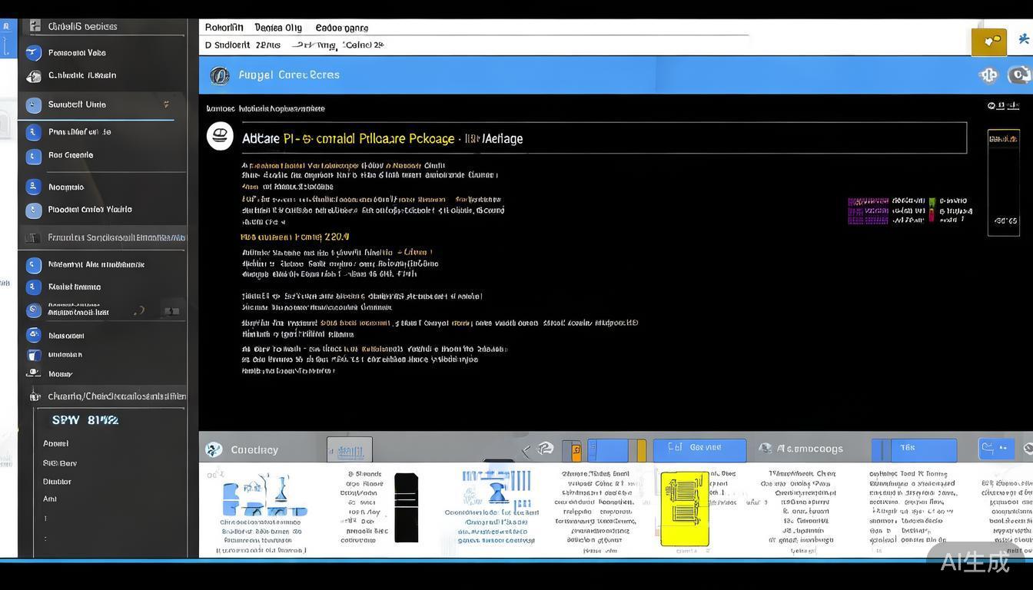
Task: Toggle the green indicator in the legend
Action: click(x=932, y=202)
